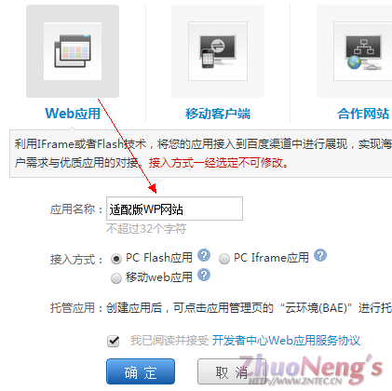Select the 移动web应用 radio button
This screenshot has height=391, width=392.
point(116,278)
